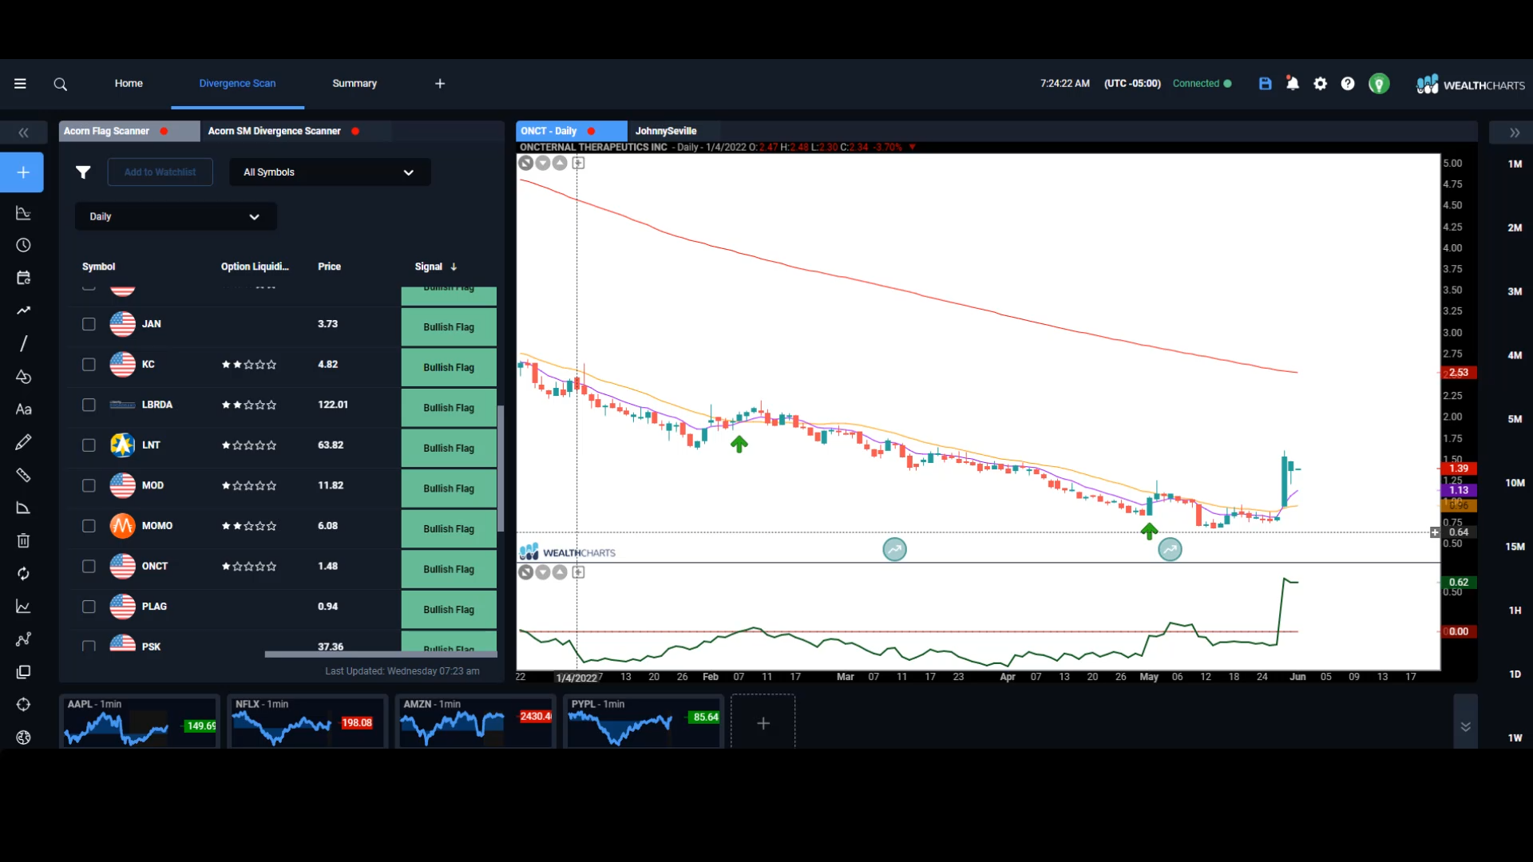Open the settings gear
The image size is (1533, 862).
pyautogui.click(x=1320, y=84)
